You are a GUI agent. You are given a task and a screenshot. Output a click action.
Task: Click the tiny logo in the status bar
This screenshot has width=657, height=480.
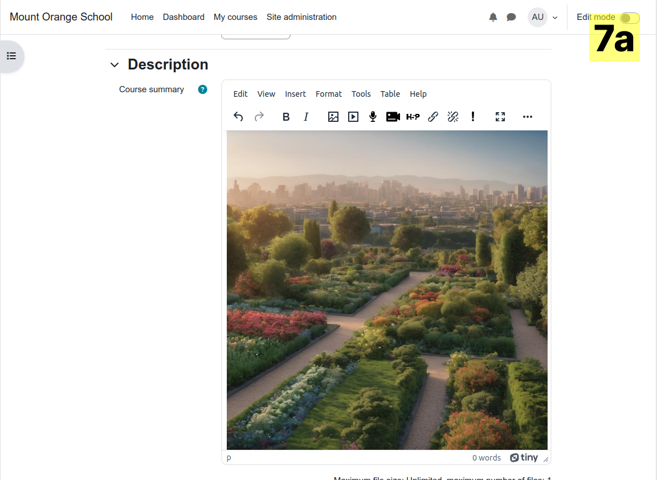[524, 457]
